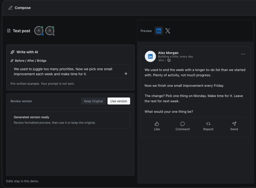Screen dimensions: 256x188
Task: Click the Keep Original button
Action: tap(93, 101)
